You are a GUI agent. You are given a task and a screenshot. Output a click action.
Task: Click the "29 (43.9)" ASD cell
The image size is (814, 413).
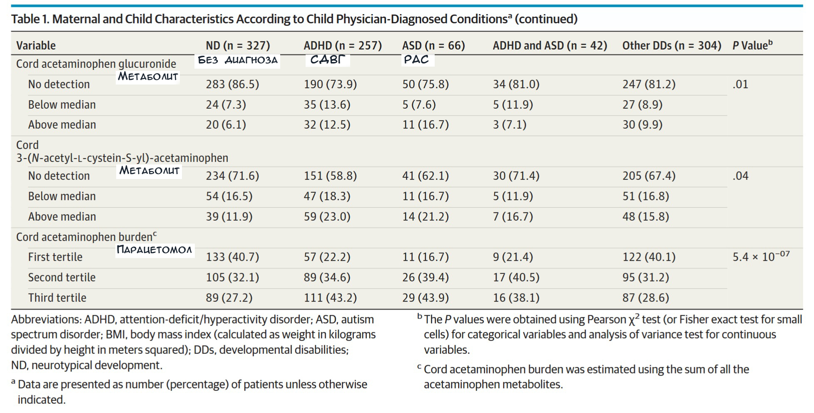click(425, 298)
